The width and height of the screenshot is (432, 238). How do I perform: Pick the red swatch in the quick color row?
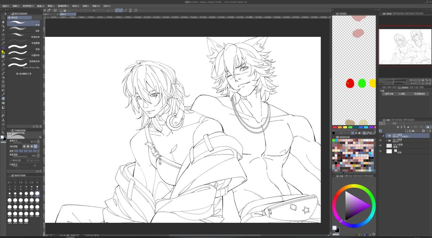[x=335, y=127]
